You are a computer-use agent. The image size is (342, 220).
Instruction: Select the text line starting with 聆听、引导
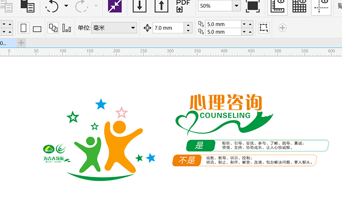coord(263,143)
